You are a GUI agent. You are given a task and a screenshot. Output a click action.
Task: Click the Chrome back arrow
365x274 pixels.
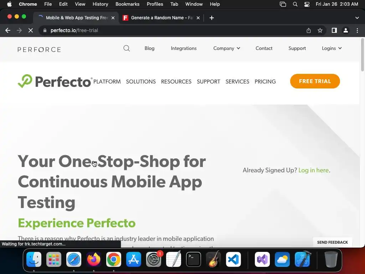tap(8, 31)
